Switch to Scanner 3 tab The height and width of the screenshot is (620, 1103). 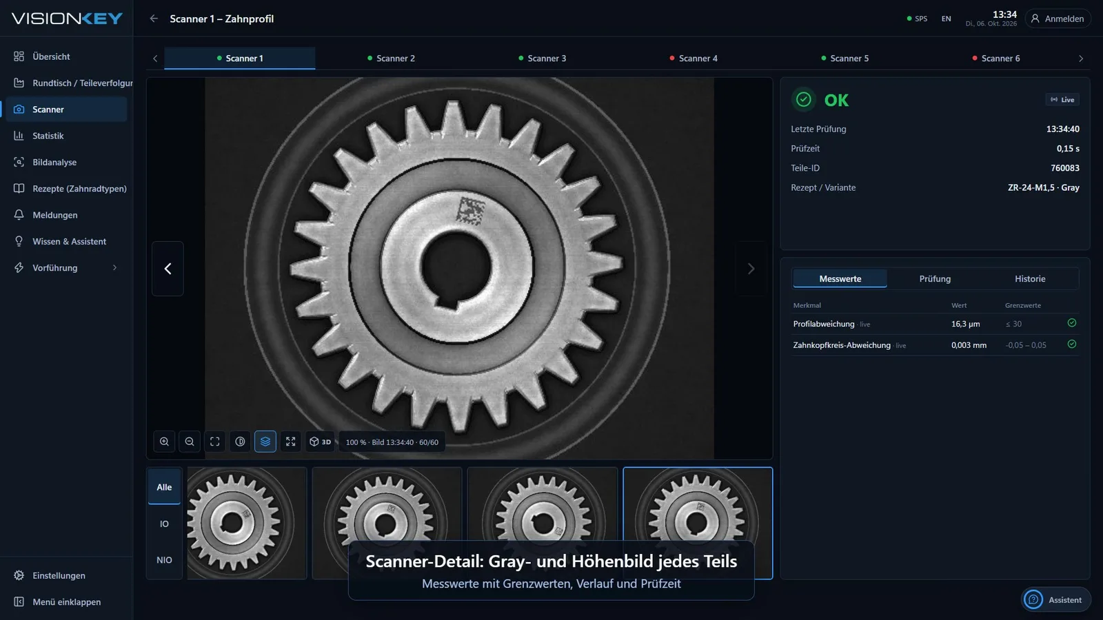click(543, 58)
